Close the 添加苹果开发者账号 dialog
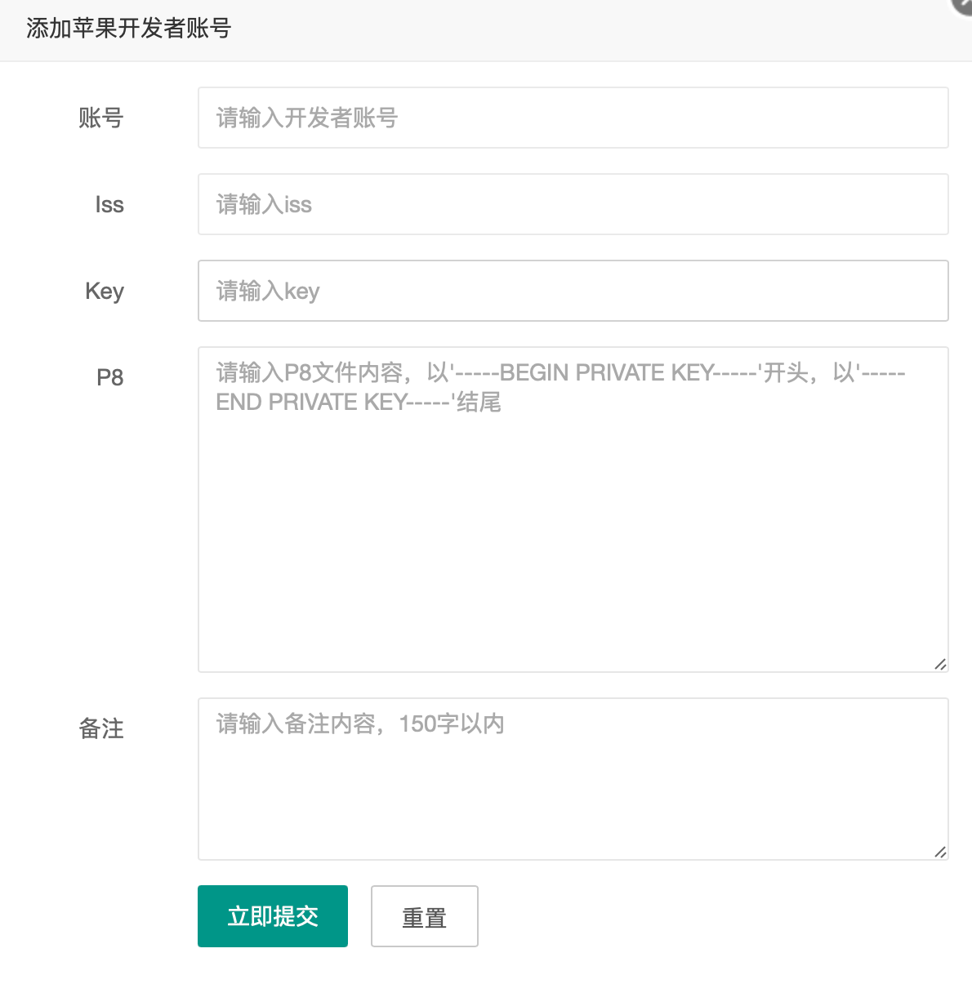The height and width of the screenshot is (993, 972). (x=964, y=5)
